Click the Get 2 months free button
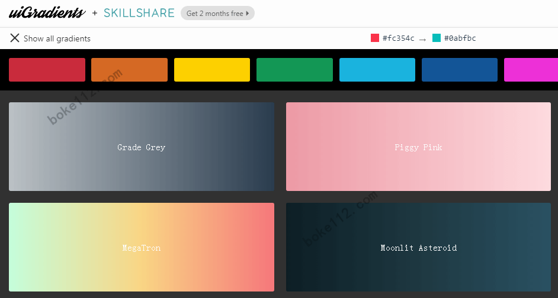Viewport: 558px width, 298px height. coord(217,13)
